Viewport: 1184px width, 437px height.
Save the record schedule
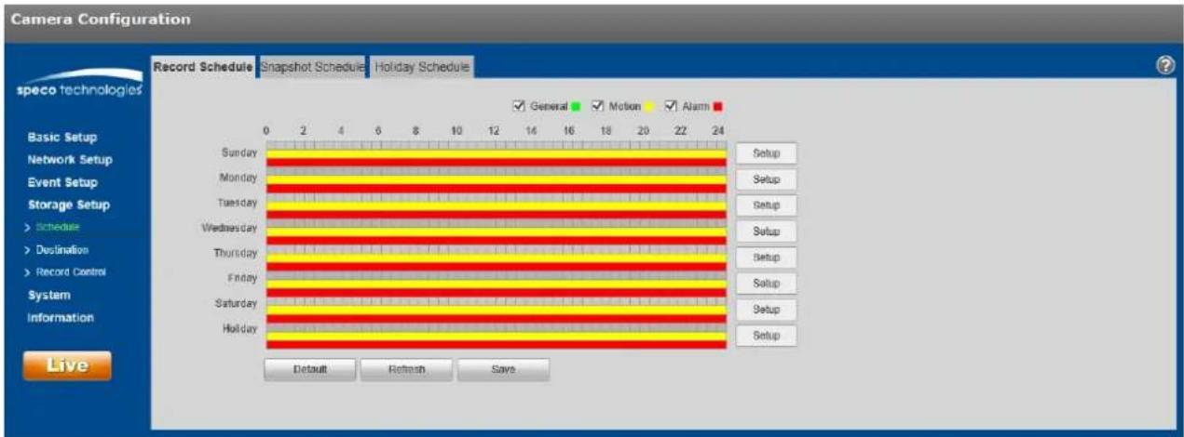(503, 369)
